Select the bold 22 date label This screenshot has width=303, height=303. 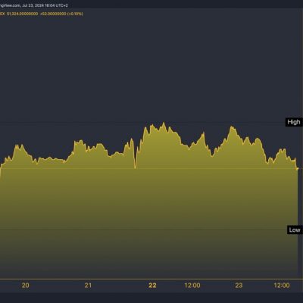[x=152, y=286]
